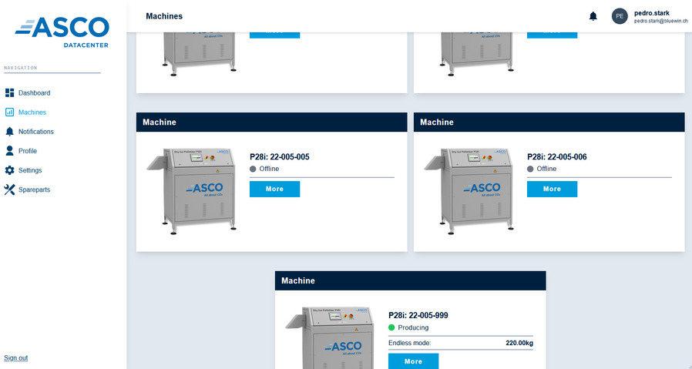Click the pedro.stark username in header

pyautogui.click(x=652, y=12)
